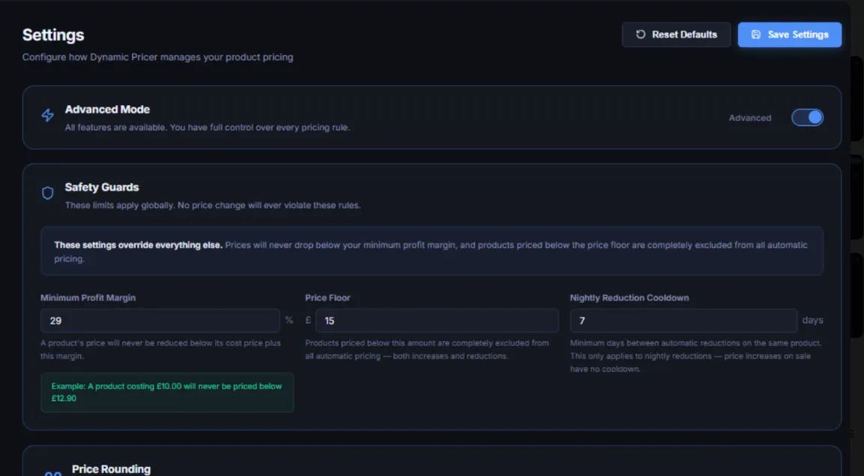Click the Price Floor help text below field
The height and width of the screenshot is (476, 864).
coord(427,349)
